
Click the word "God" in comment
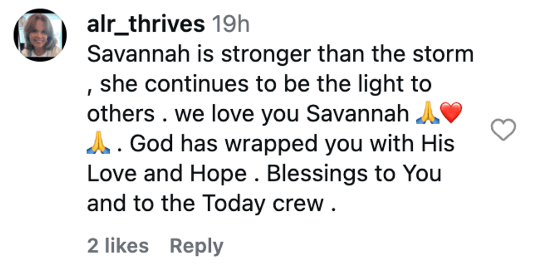click(x=151, y=144)
